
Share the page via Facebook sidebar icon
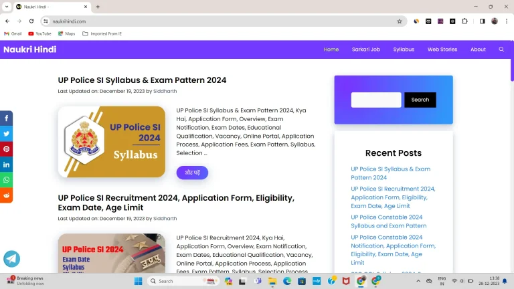pyautogui.click(x=6, y=118)
